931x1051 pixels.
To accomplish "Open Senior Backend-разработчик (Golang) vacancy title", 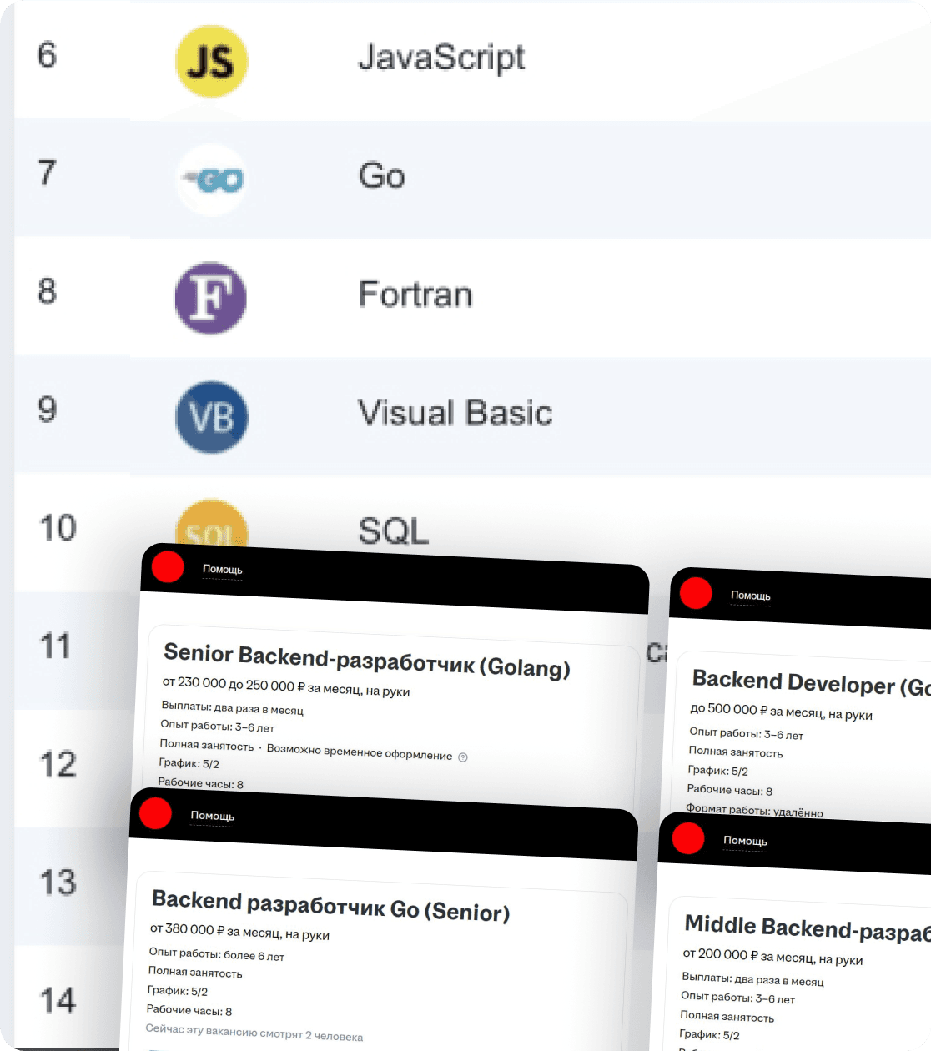I will [x=367, y=660].
